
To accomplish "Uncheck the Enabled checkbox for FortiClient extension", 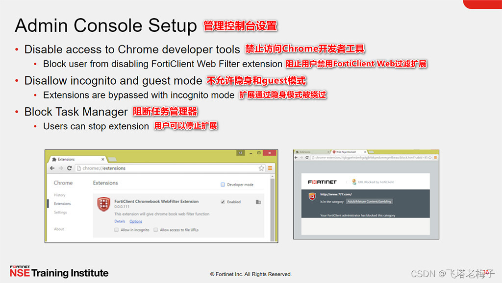I will pos(223,202).
